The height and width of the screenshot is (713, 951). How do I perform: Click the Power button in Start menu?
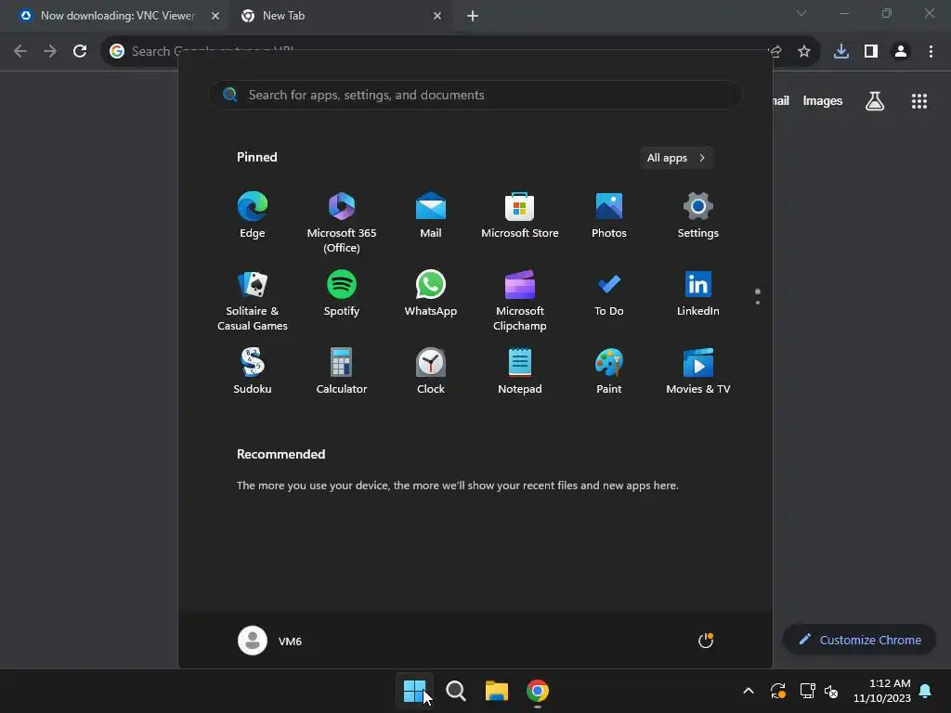coord(706,641)
